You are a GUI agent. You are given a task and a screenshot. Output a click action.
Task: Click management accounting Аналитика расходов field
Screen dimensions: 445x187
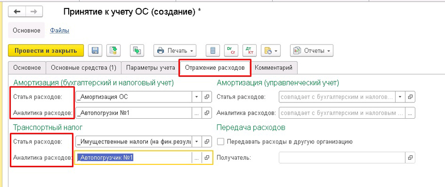(342, 113)
